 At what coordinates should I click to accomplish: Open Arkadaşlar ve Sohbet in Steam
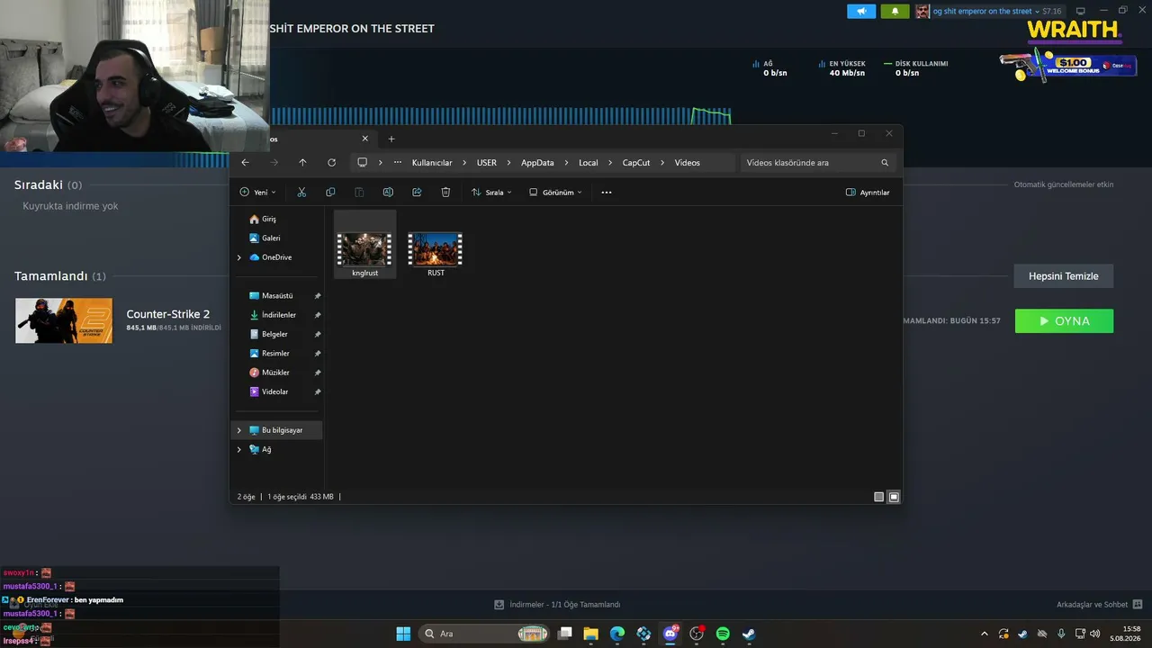pos(1099,605)
